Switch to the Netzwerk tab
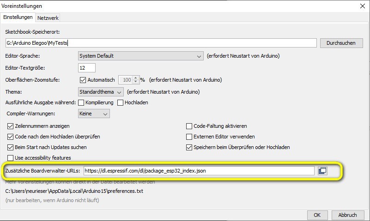This screenshot has height=221, width=370. click(x=48, y=18)
